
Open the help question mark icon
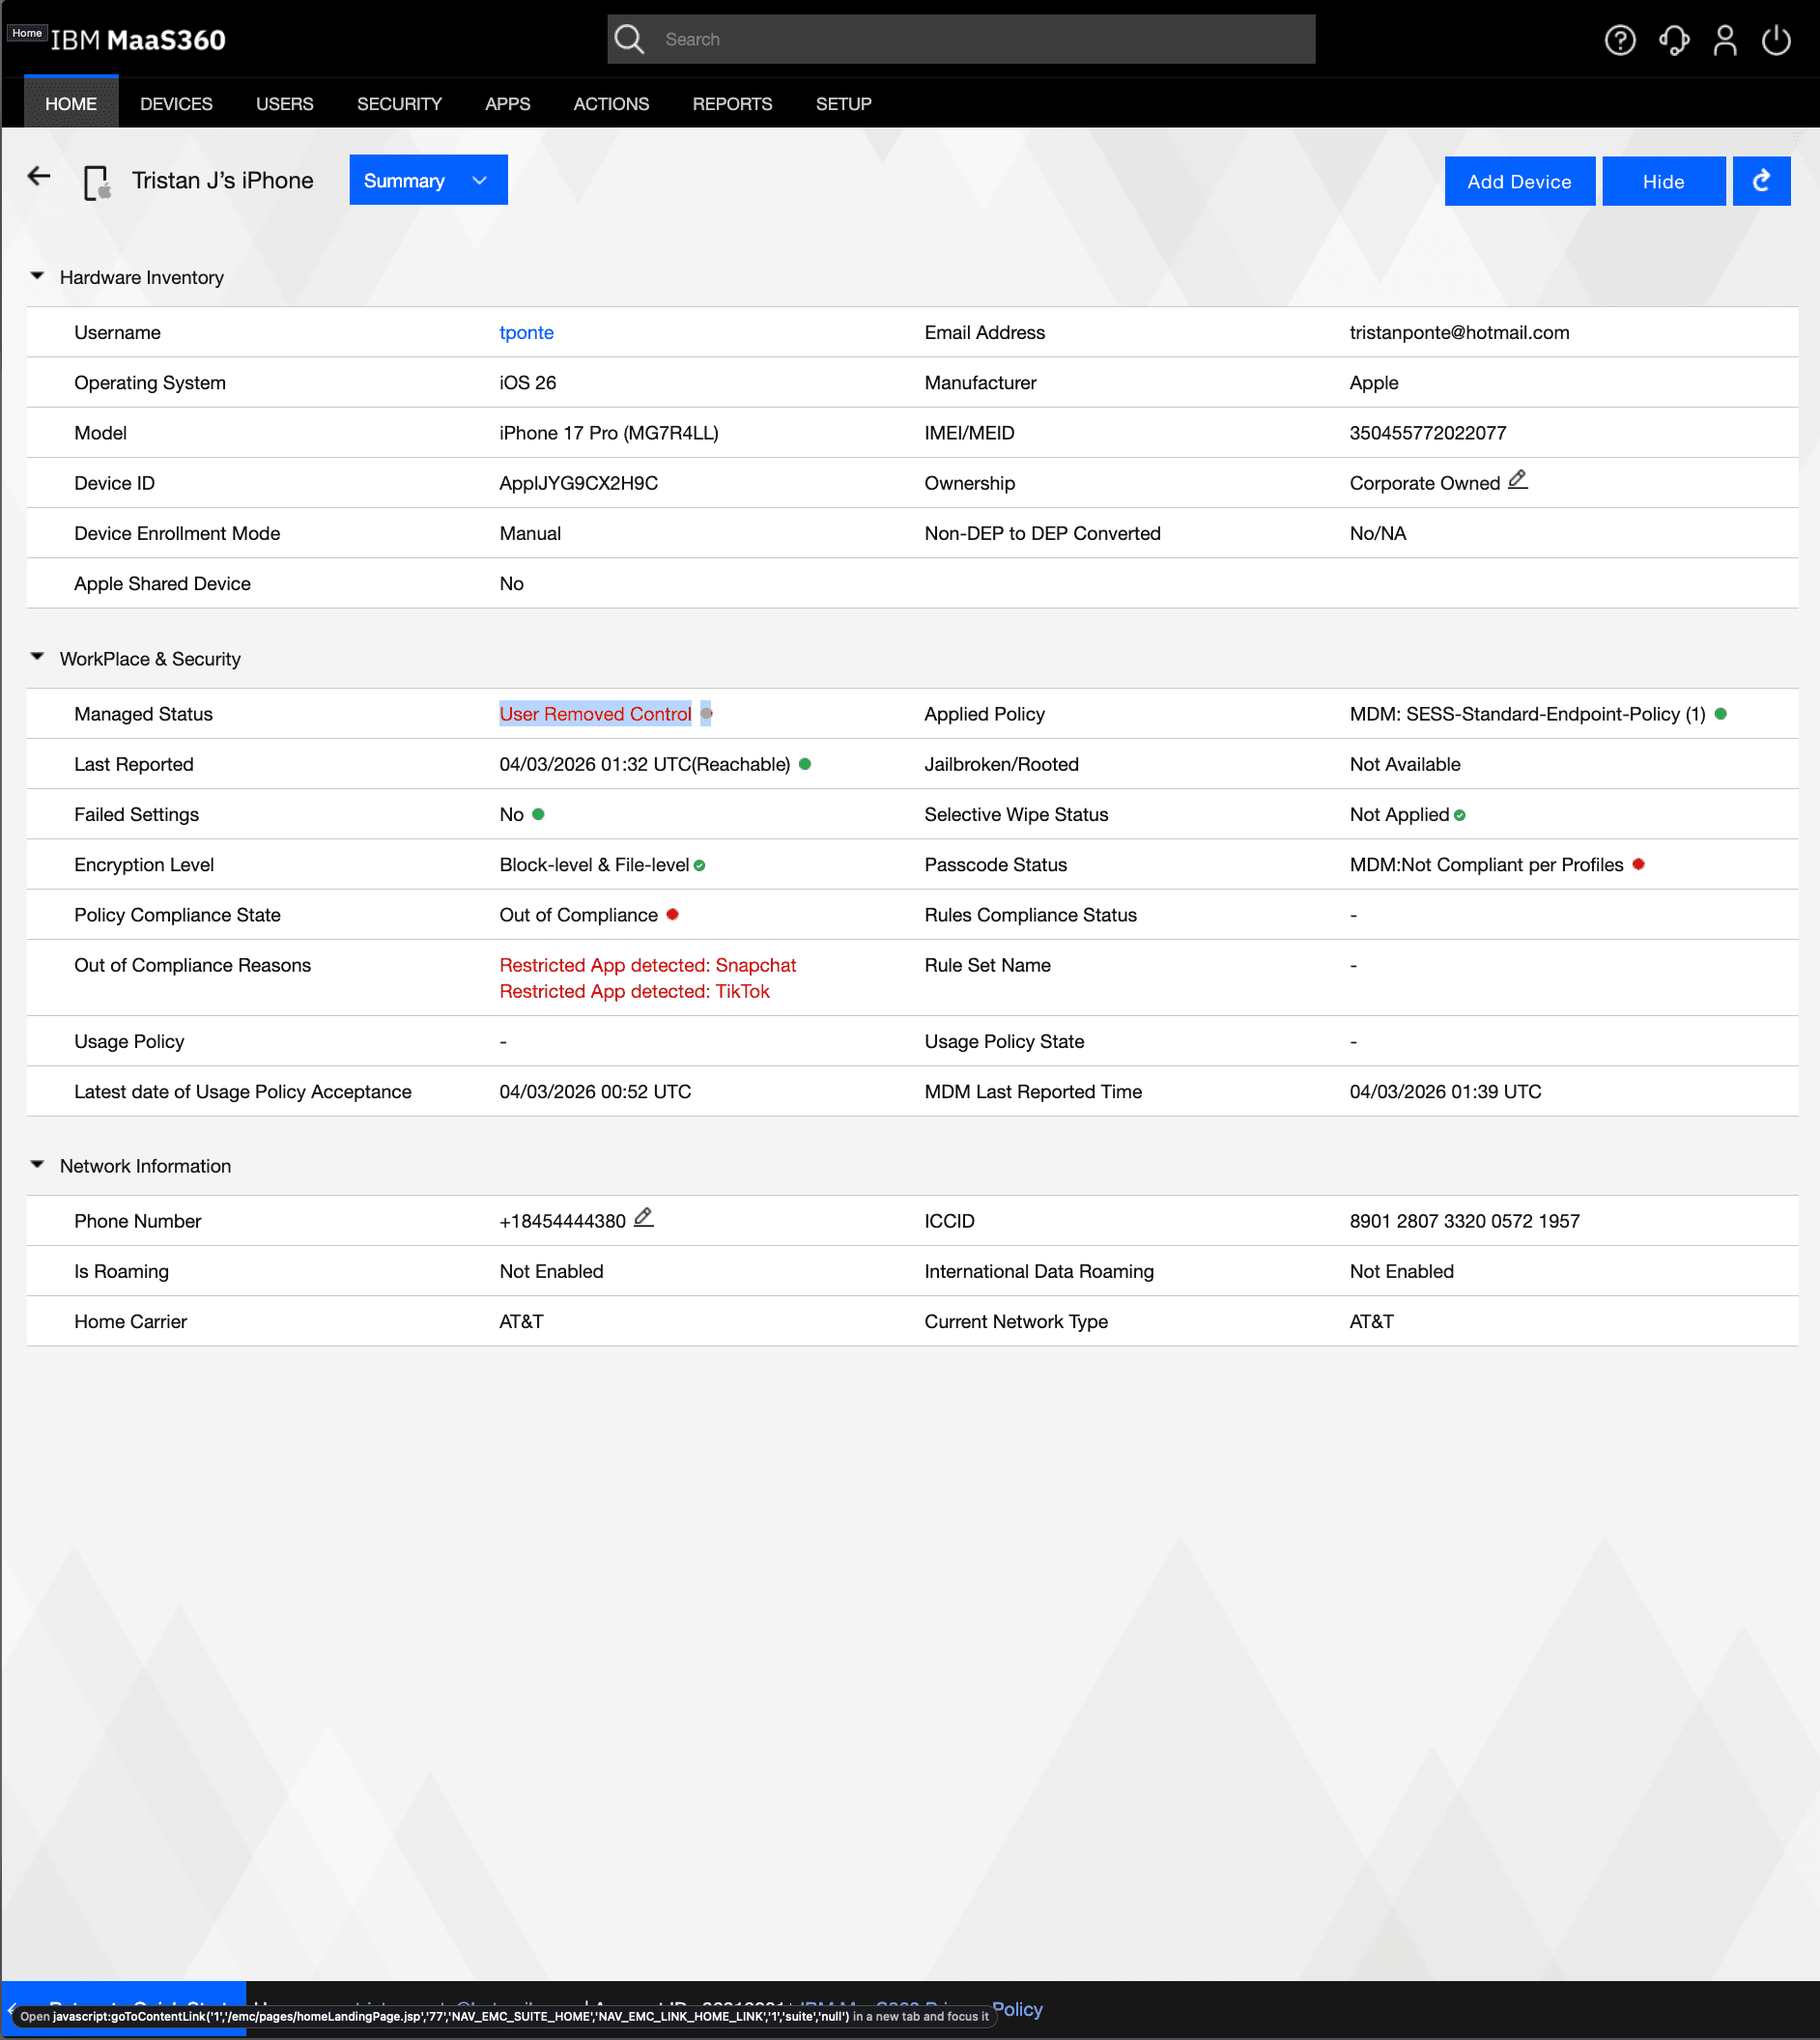coord(1620,40)
